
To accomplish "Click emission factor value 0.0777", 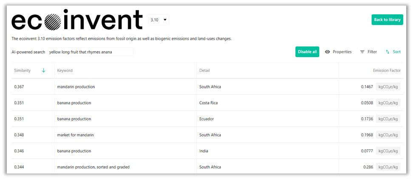I will click(367, 151).
